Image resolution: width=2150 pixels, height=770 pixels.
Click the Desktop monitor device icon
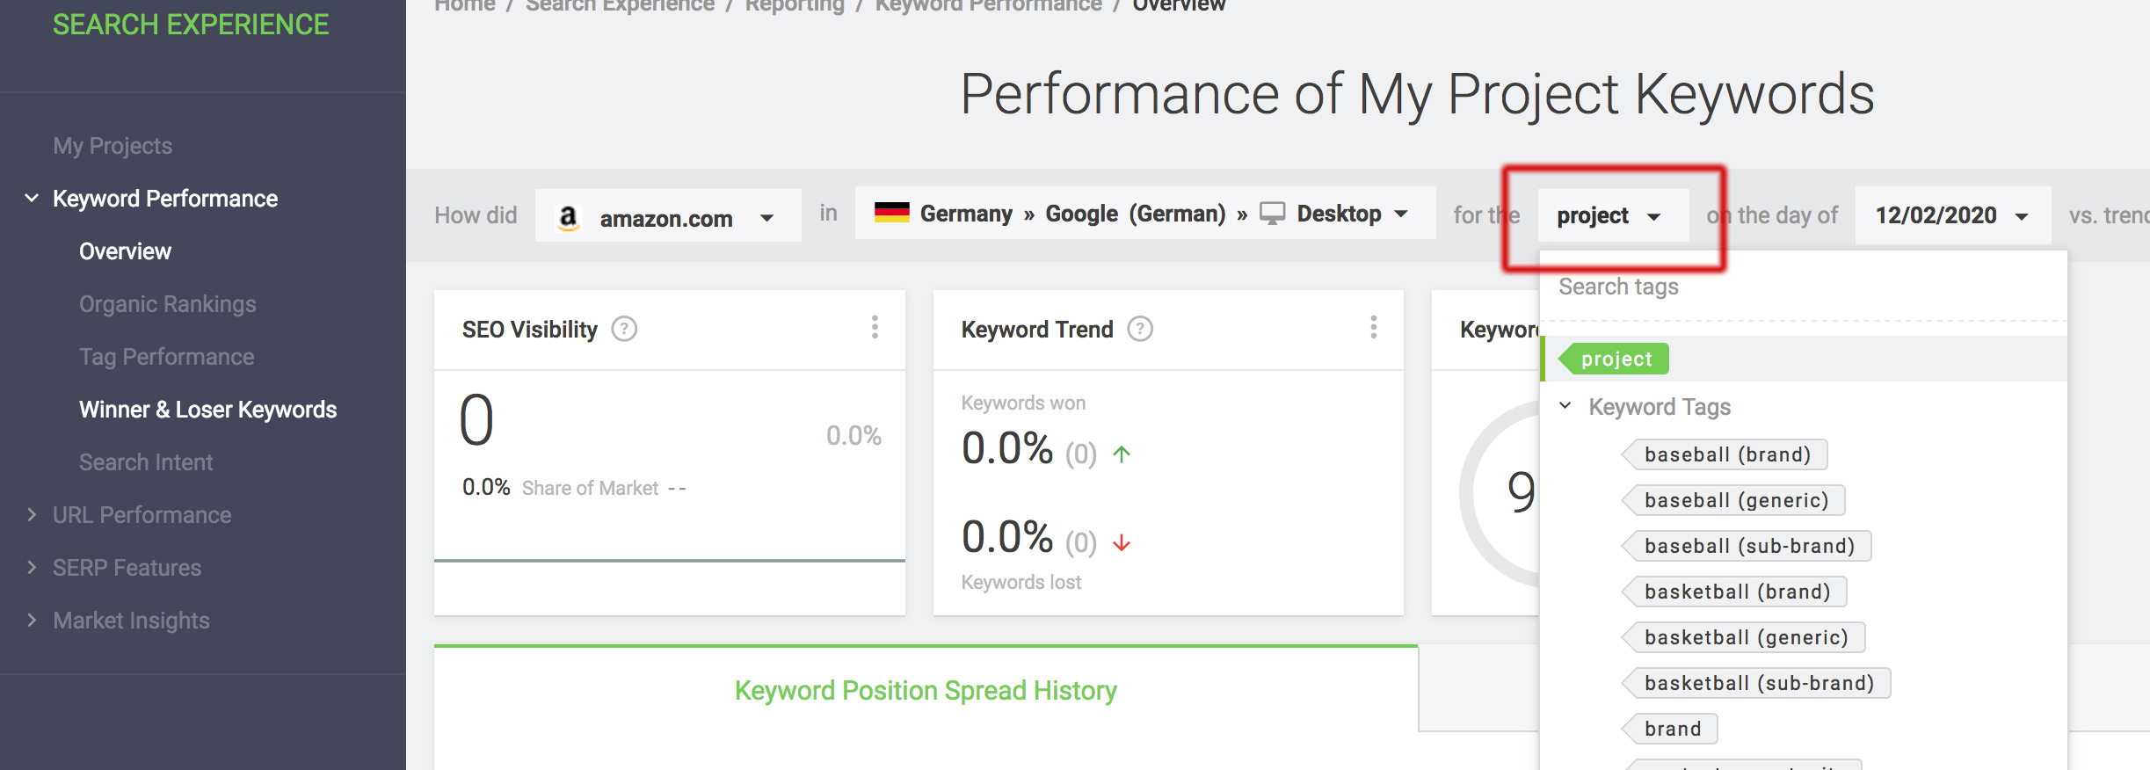1272,214
